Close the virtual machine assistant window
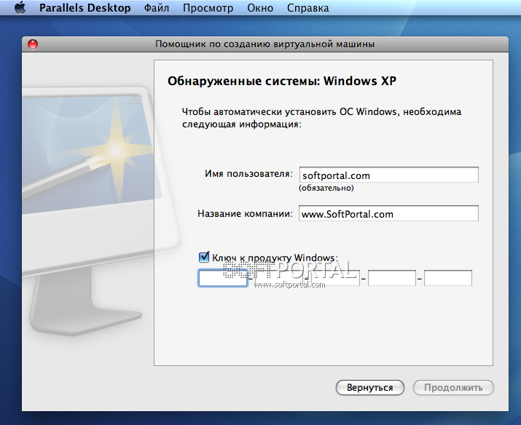Image resolution: width=521 pixels, height=425 pixels. point(33,44)
